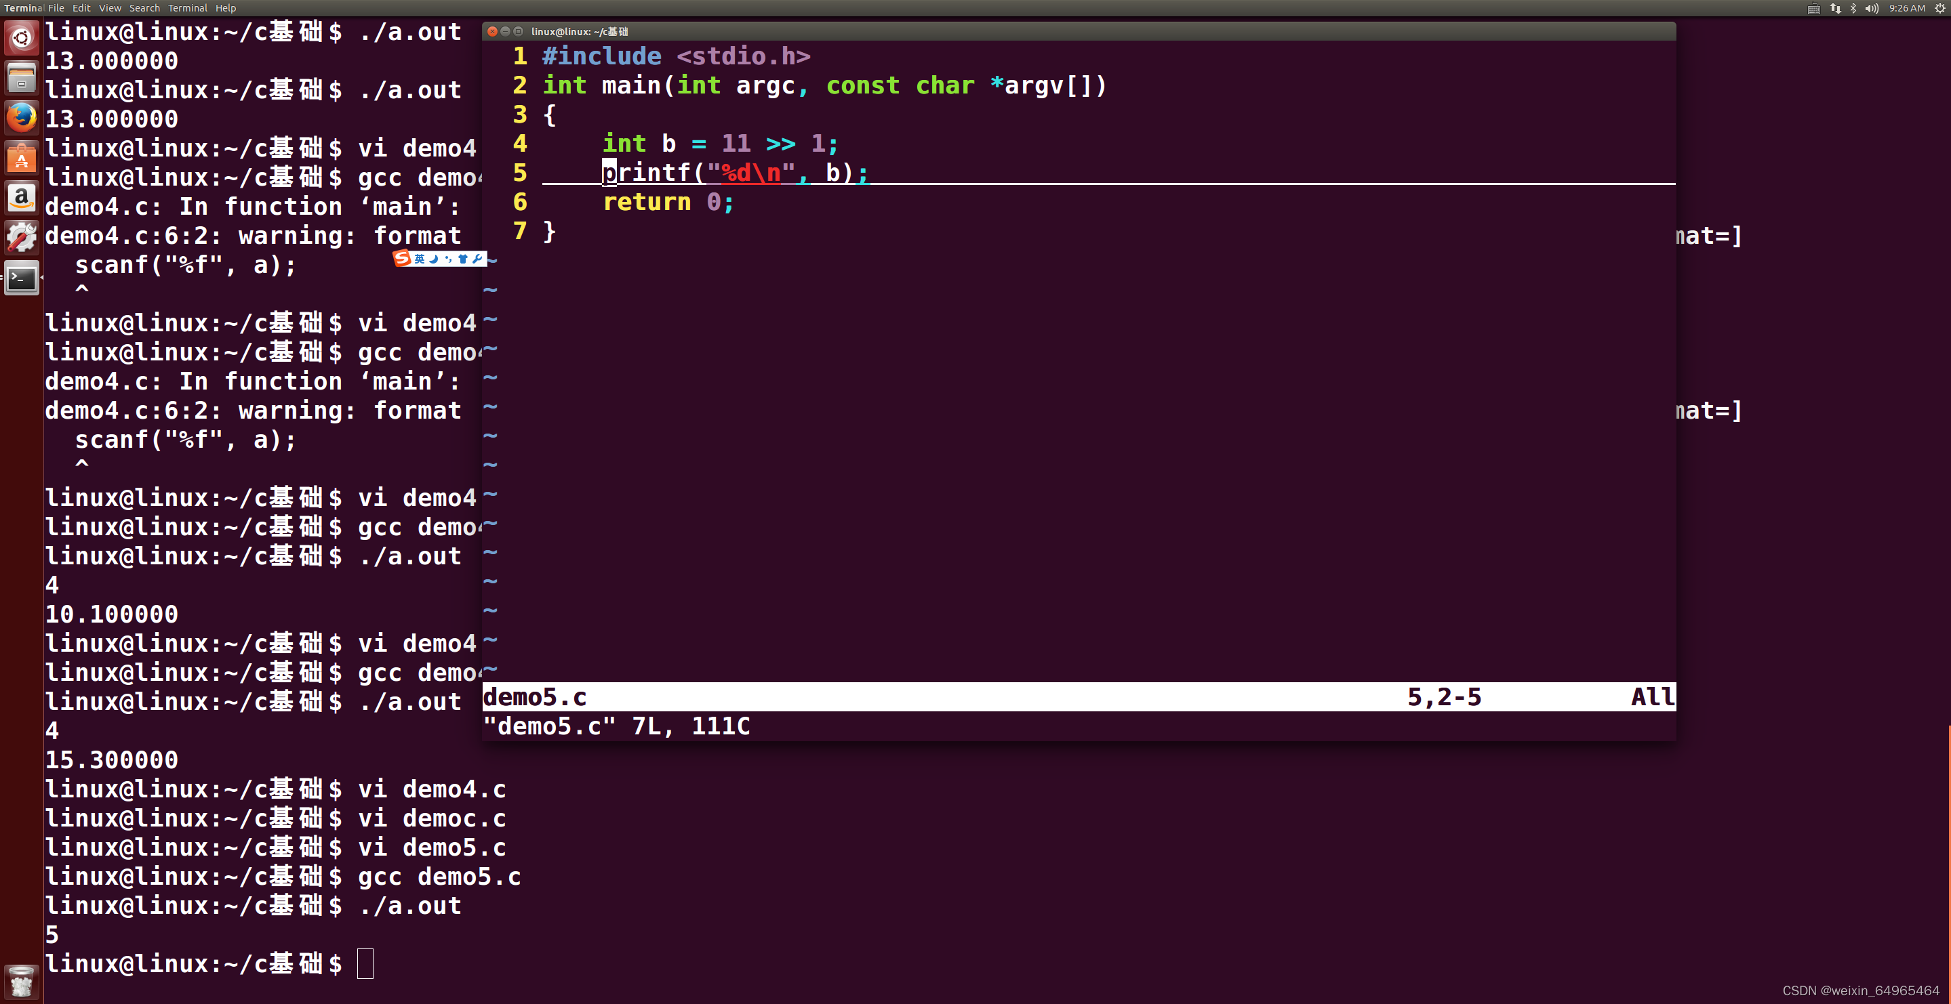Open Amazon from the launcher
Viewport: 1951px width, 1004px height.
pos(21,198)
